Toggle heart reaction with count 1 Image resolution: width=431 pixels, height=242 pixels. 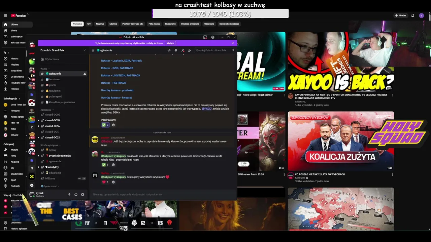coord(105,182)
